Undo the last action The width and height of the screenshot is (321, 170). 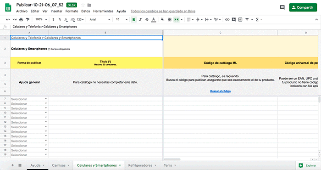pos(8,19)
